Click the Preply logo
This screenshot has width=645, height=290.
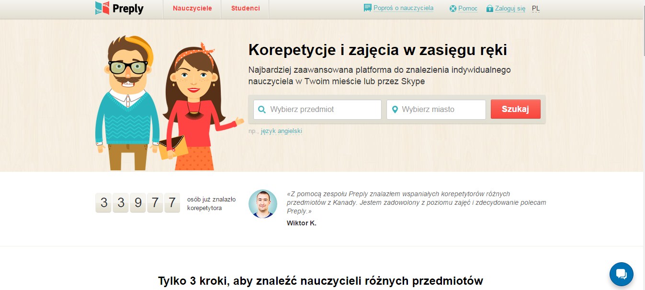[x=119, y=8]
